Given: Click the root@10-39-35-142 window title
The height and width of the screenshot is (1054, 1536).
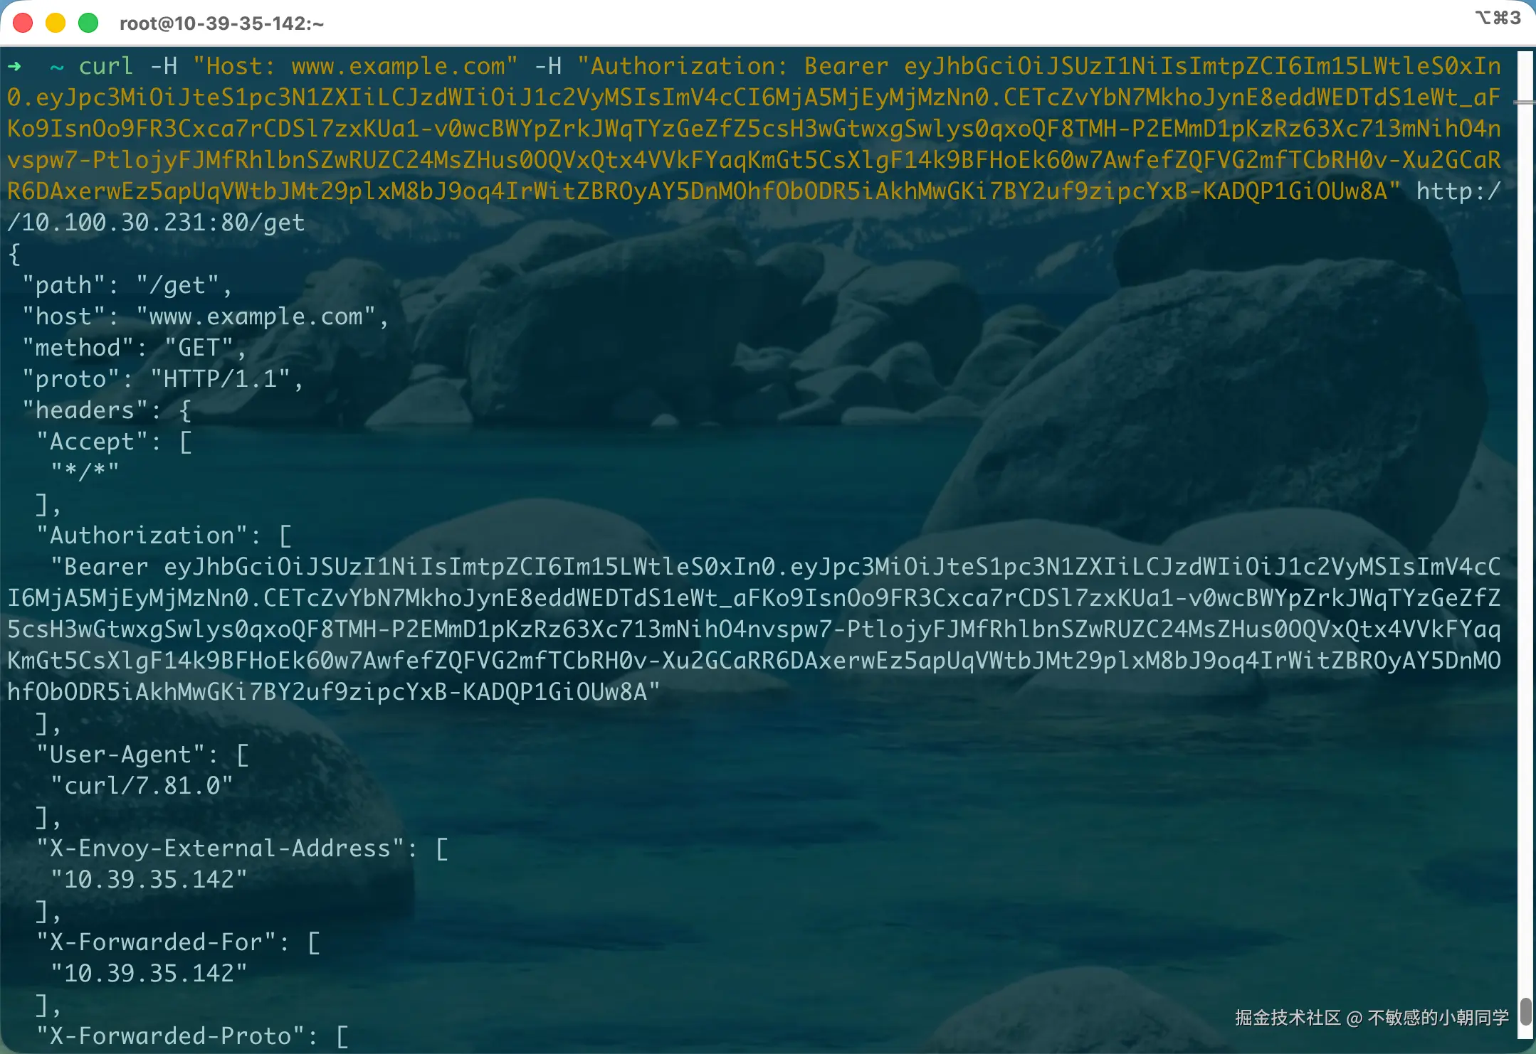Looking at the screenshot, I should point(221,23).
